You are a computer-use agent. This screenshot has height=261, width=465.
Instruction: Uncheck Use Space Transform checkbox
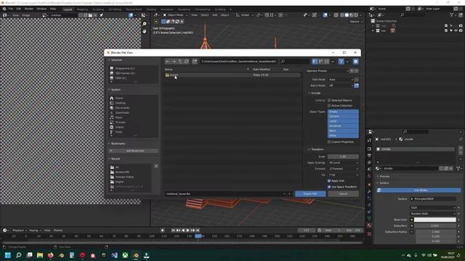[329, 187]
